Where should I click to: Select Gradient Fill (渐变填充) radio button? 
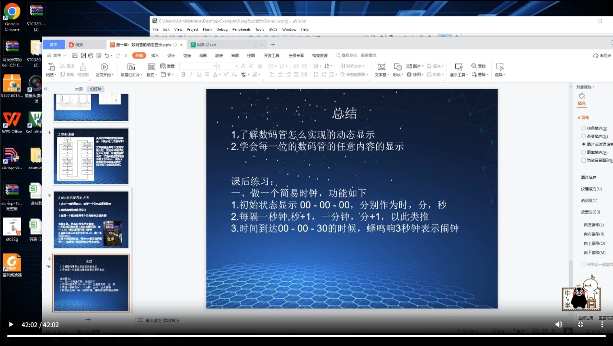click(x=584, y=137)
